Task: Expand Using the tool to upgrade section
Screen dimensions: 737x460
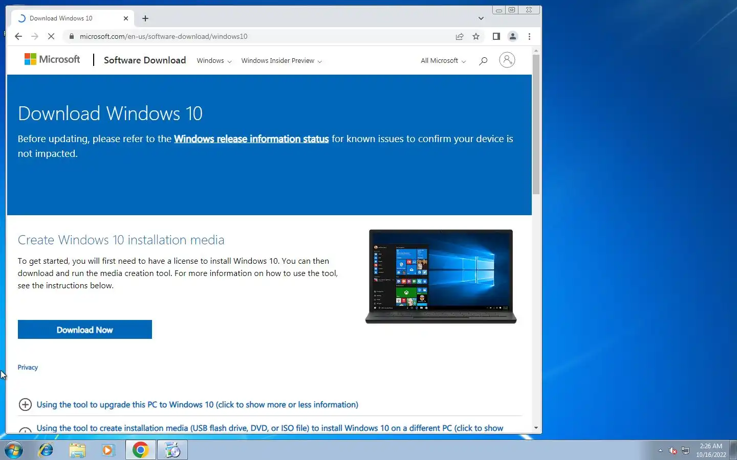Action: coord(197,405)
